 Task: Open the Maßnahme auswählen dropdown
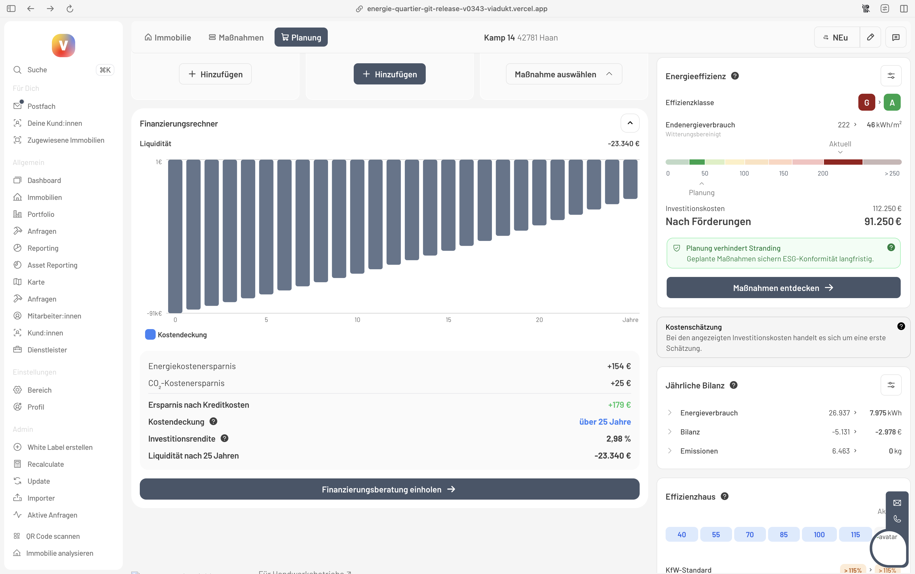coord(564,74)
